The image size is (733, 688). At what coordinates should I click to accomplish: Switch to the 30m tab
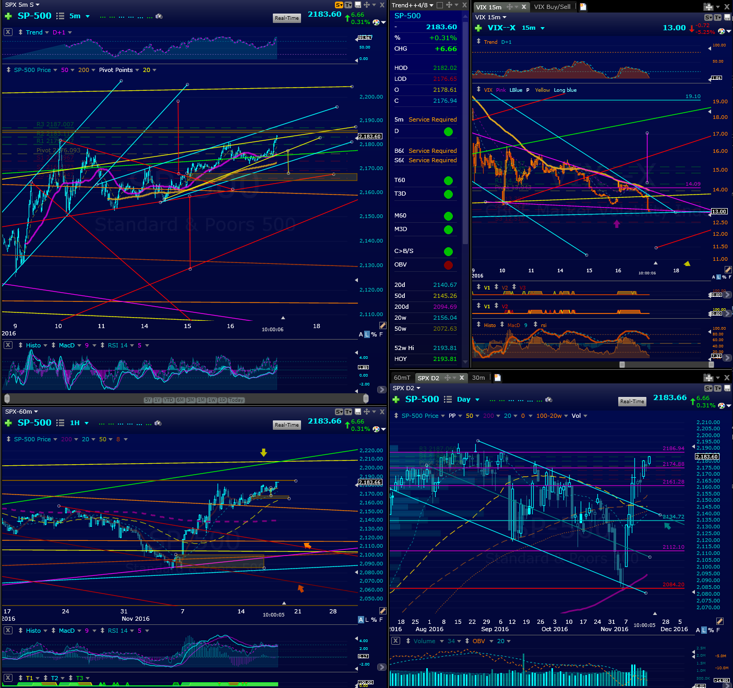(x=478, y=378)
